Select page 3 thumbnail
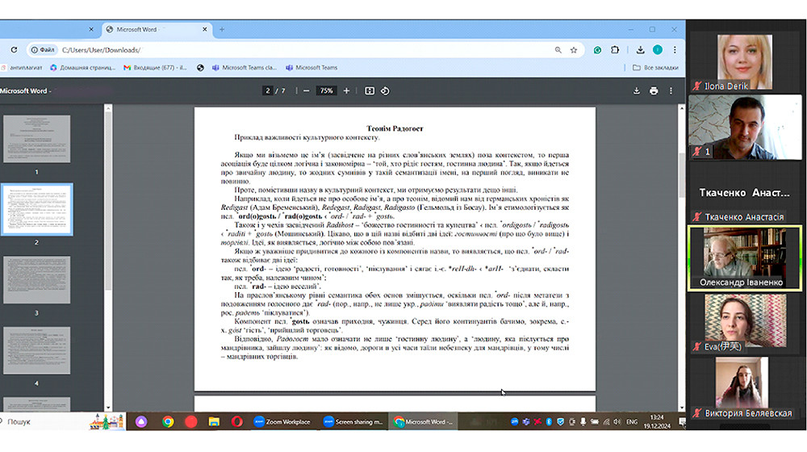 (36, 280)
